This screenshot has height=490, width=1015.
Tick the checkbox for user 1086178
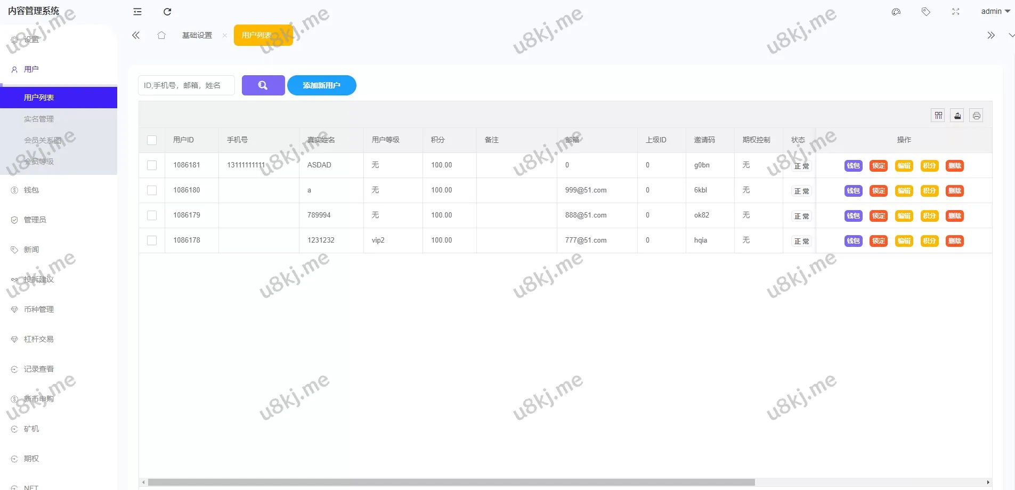coord(152,240)
